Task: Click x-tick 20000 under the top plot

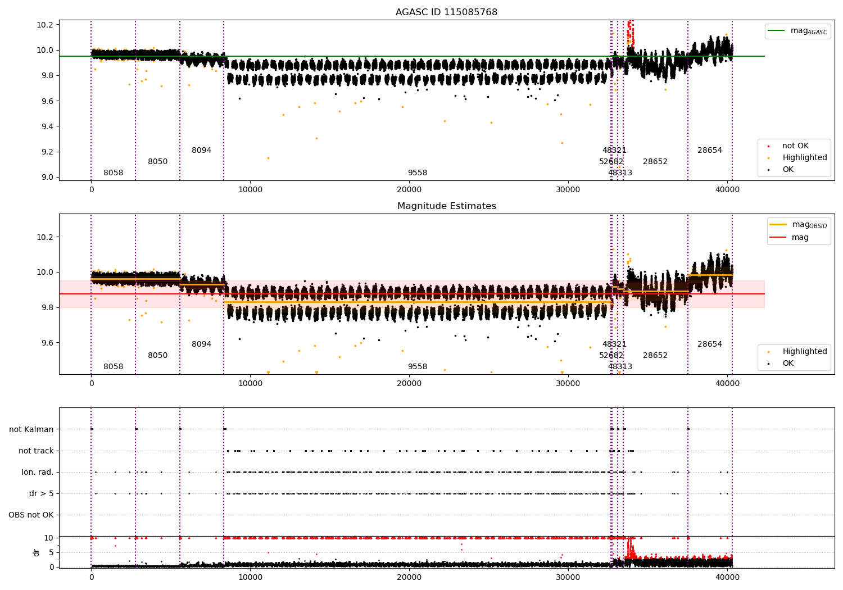Action: pos(409,190)
